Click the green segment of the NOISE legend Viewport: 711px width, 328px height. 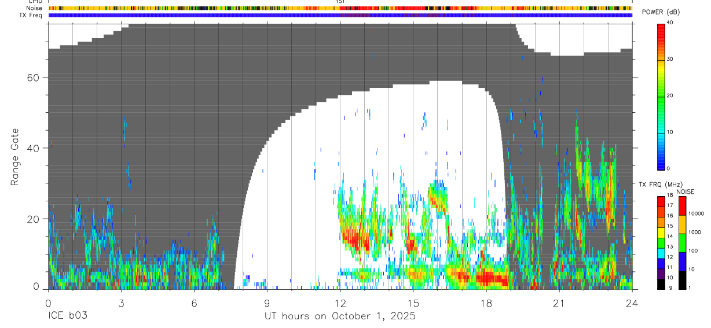point(682,243)
